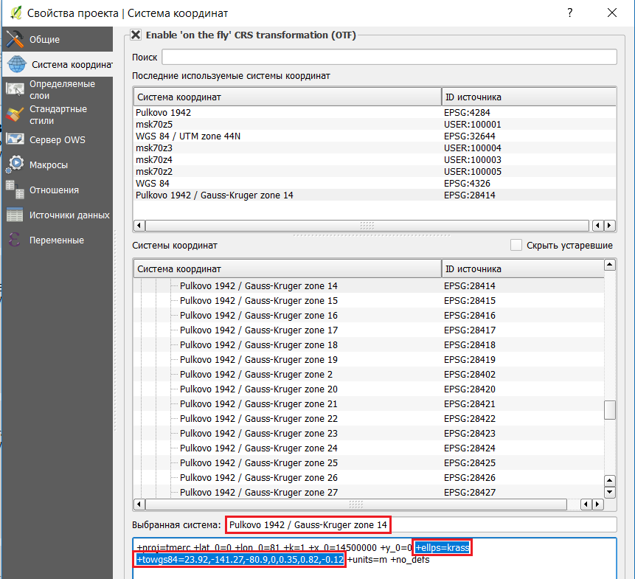Switch to the Система координат tab
This screenshot has height=579, width=635.
58,64
